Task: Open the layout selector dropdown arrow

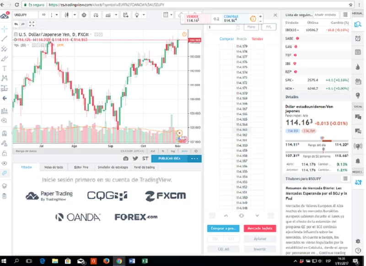Action: (x=171, y=15)
